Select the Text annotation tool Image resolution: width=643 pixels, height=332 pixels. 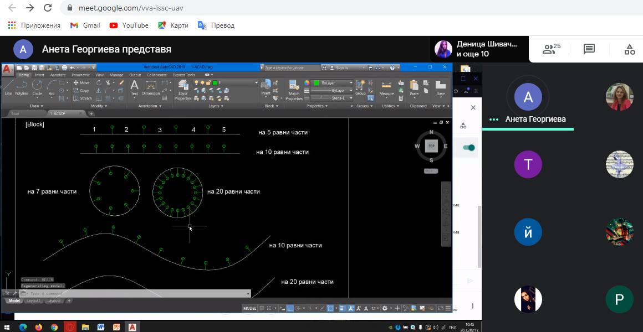tap(135, 87)
